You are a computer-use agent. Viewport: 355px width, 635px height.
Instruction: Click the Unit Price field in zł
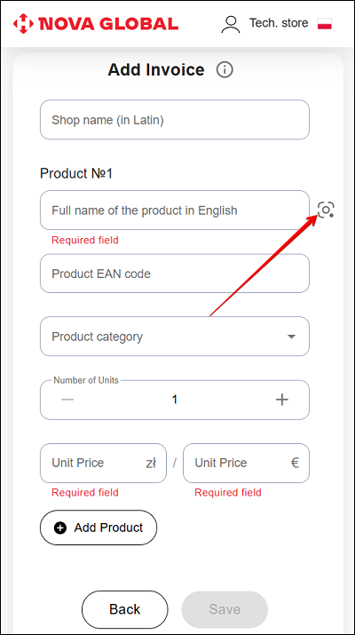pyautogui.click(x=103, y=463)
